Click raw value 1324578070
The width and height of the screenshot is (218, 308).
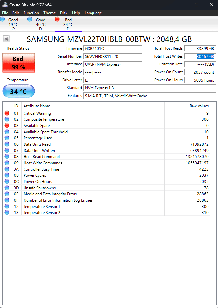click(197, 157)
